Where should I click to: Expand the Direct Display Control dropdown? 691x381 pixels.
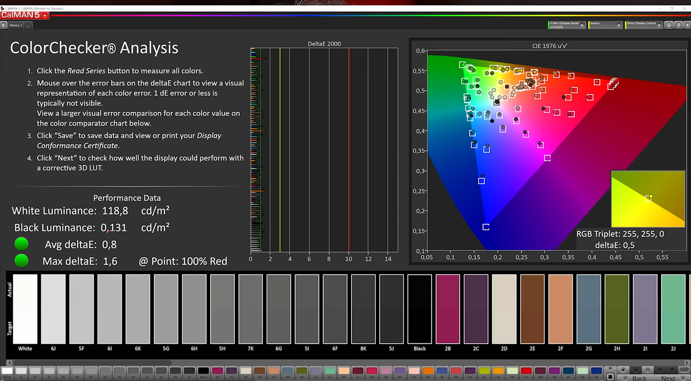(x=659, y=25)
